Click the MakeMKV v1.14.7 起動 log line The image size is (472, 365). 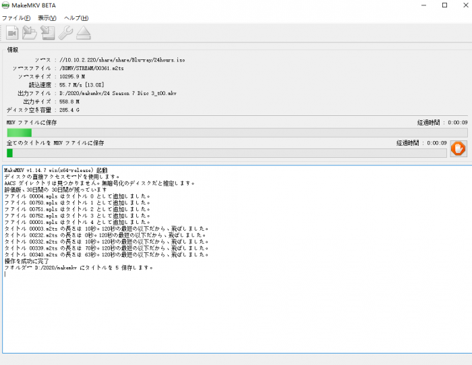point(56,170)
